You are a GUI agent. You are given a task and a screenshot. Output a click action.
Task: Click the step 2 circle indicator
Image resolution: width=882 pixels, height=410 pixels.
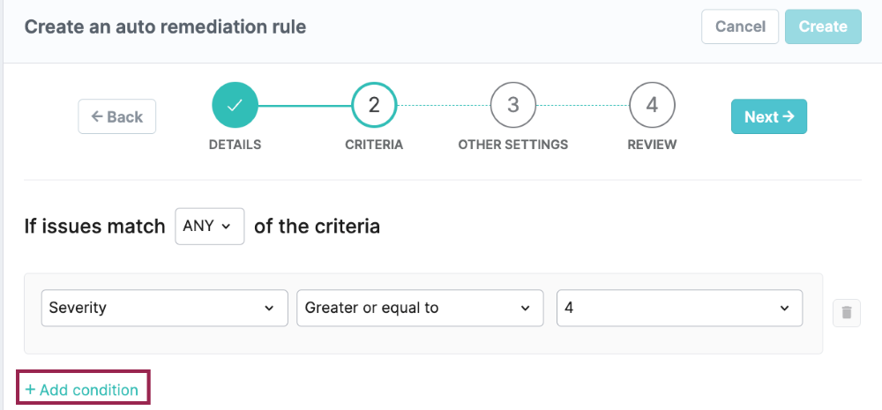374,105
